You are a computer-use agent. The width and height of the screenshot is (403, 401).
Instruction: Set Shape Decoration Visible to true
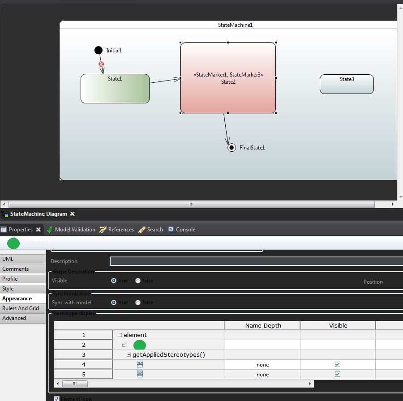pyautogui.click(x=114, y=281)
